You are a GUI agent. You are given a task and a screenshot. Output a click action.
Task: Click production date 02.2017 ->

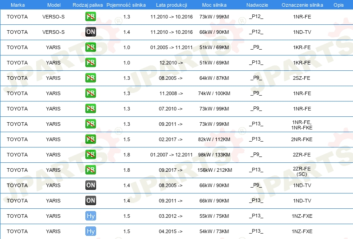tap(171, 139)
